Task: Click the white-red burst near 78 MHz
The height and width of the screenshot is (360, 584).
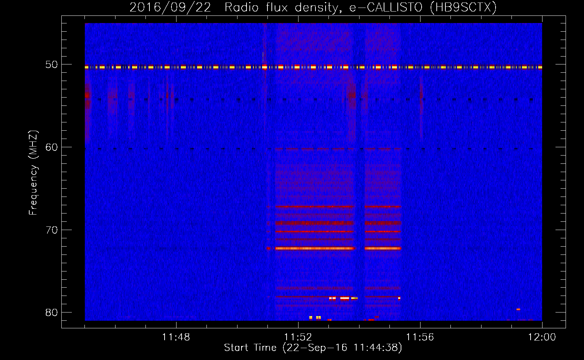Action: coord(343,298)
